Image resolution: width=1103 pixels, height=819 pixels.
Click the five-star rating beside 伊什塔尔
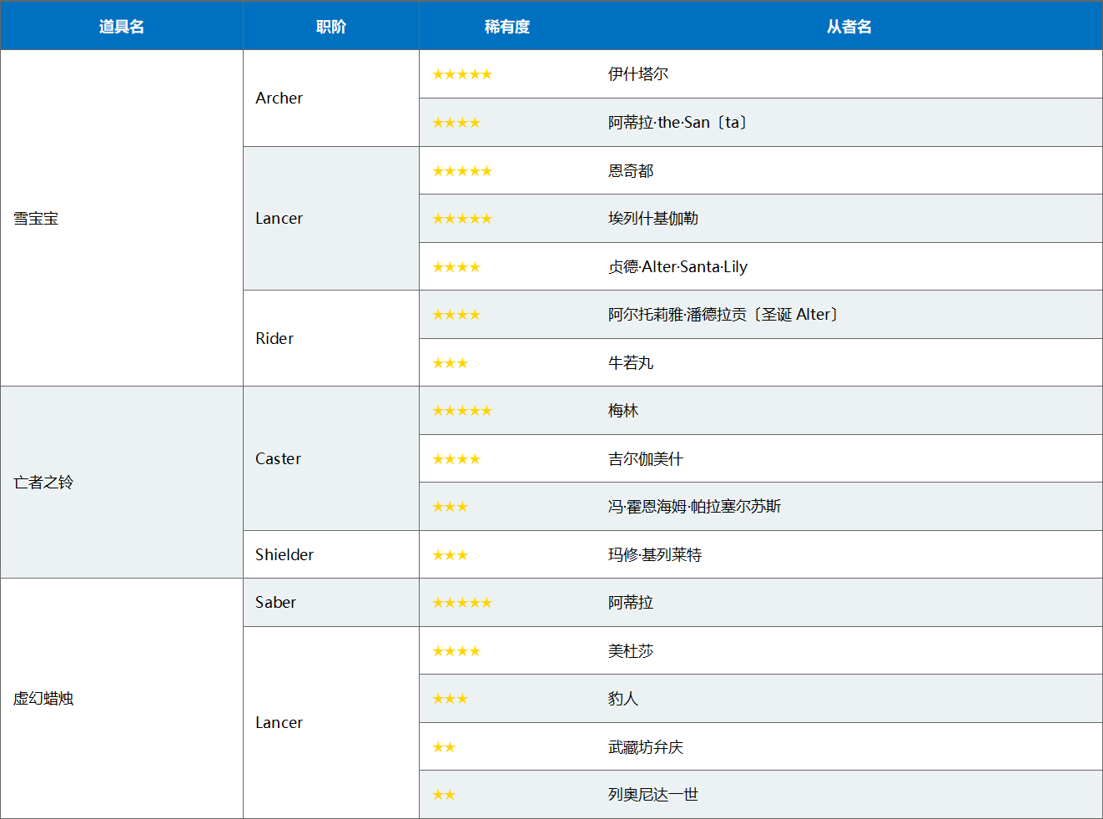[462, 74]
